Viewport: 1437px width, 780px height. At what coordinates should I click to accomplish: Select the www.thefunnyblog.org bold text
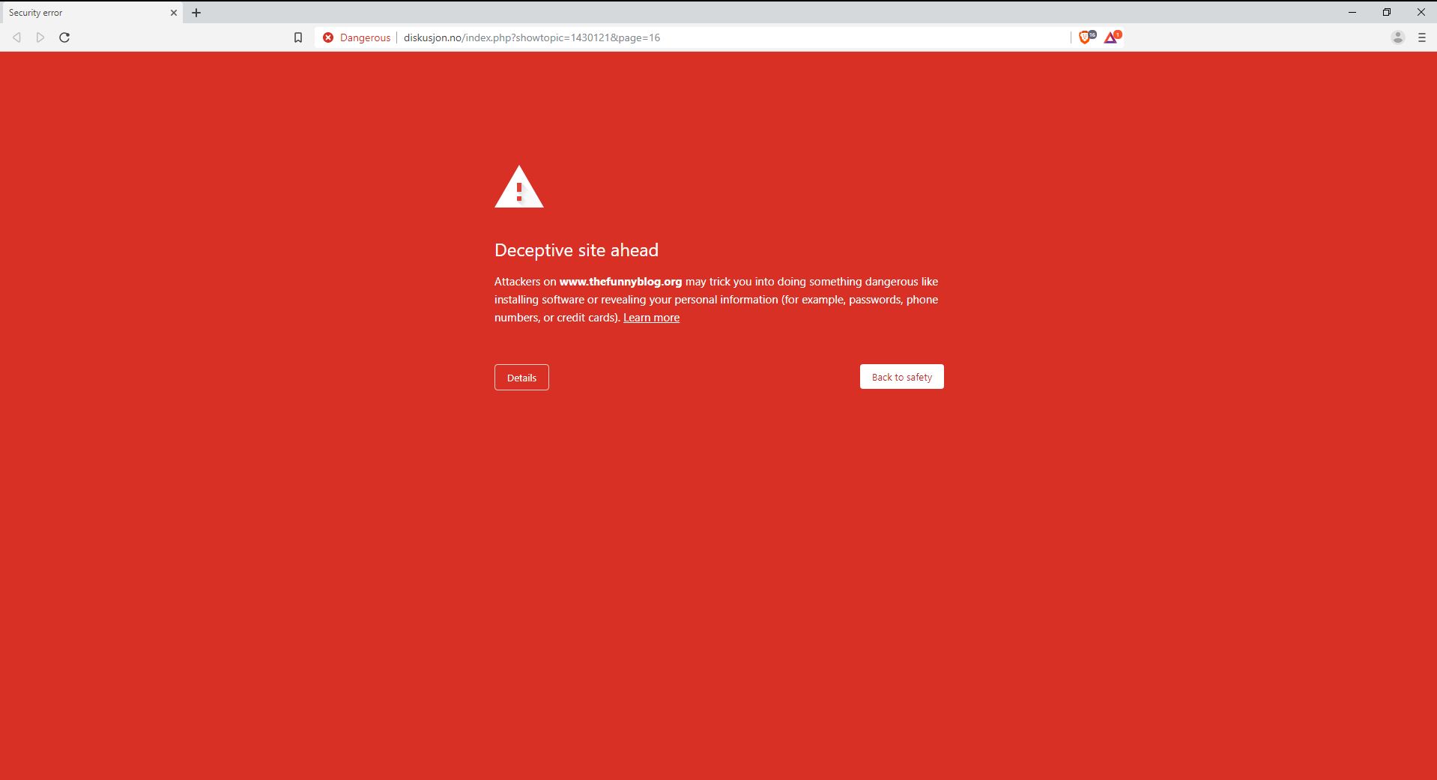(620, 282)
